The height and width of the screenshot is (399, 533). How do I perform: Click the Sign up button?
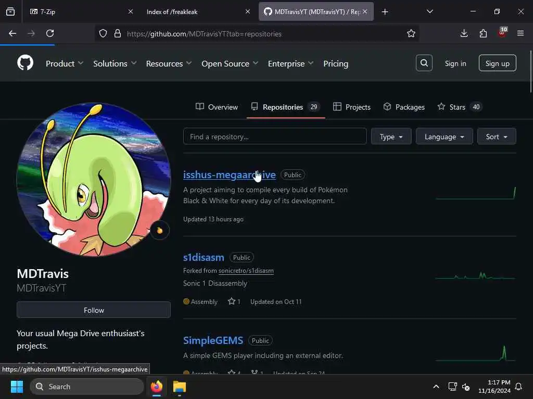point(497,63)
